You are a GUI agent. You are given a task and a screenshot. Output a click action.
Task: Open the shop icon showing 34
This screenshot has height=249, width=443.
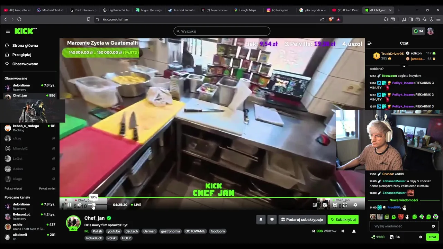tap(395, 237)
